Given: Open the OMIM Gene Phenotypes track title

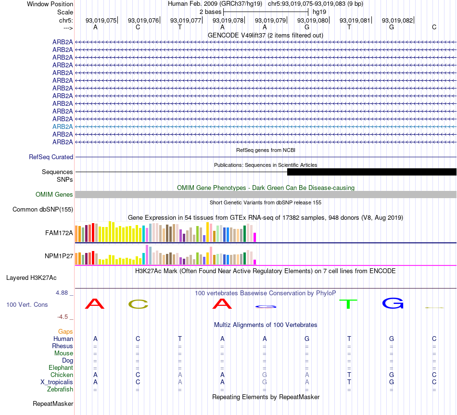Looking at the screenshot, I should (x=266, y=188).
